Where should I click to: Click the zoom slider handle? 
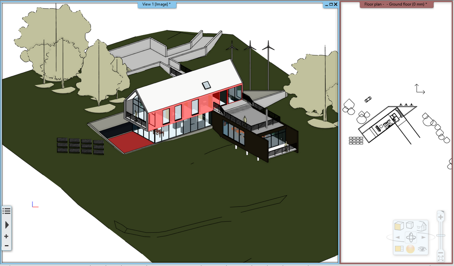click(x=440, y=235)
